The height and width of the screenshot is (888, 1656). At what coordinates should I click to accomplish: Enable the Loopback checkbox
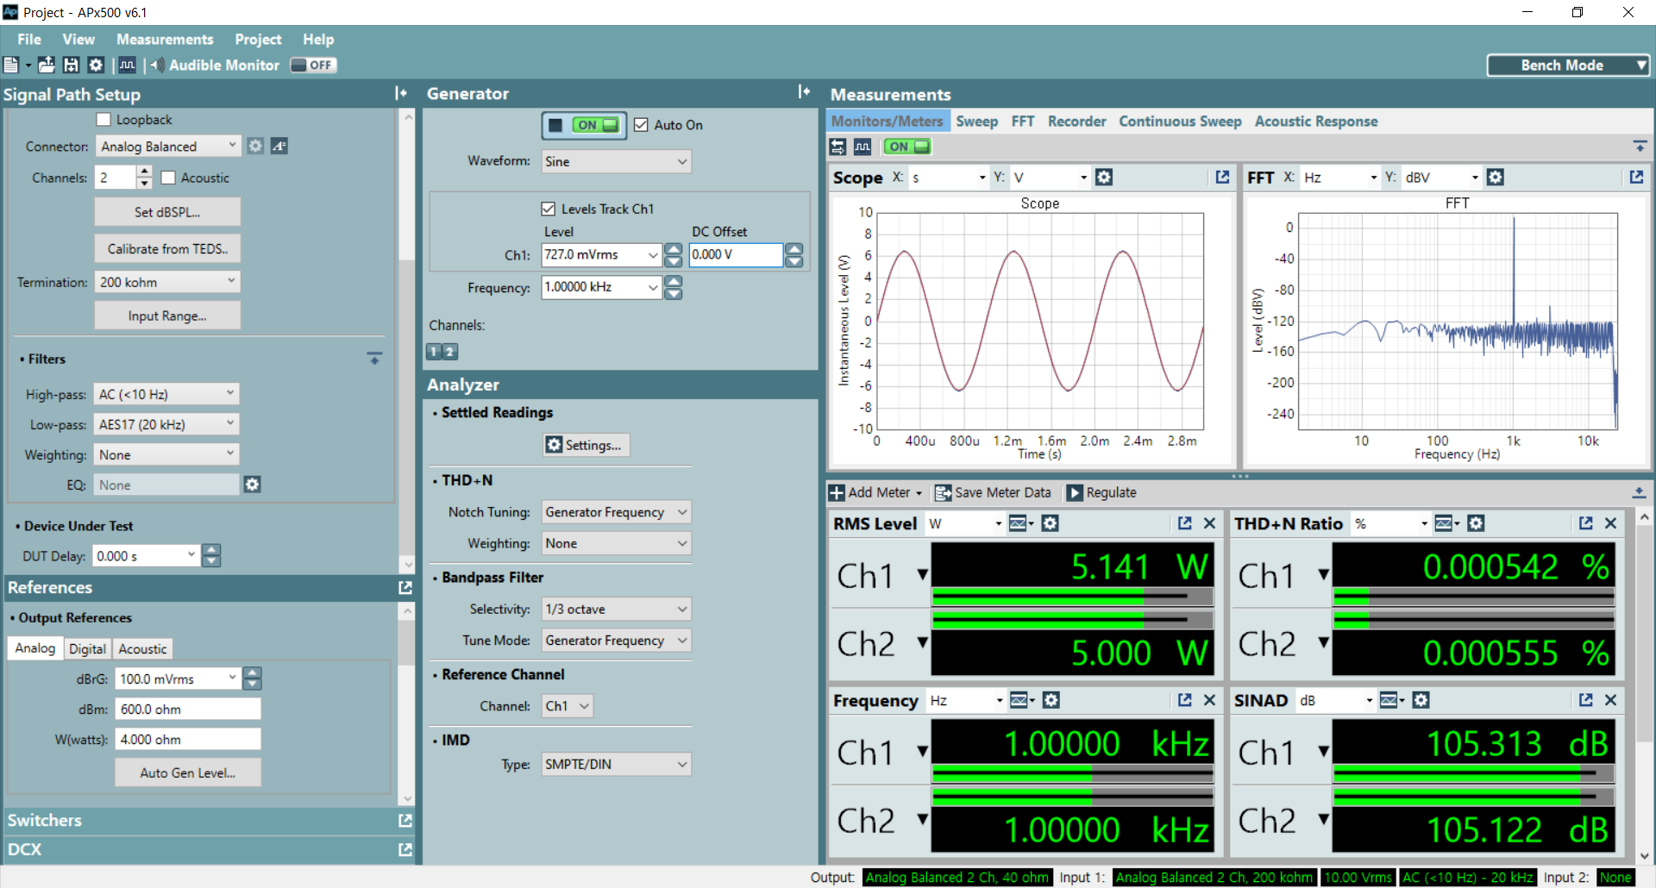103,119
